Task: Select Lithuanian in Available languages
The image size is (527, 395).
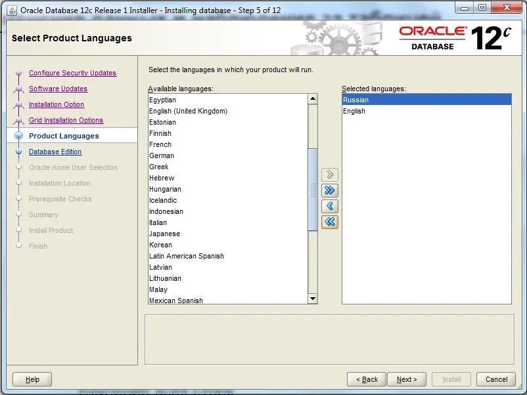Action: (x=228, y=278)
